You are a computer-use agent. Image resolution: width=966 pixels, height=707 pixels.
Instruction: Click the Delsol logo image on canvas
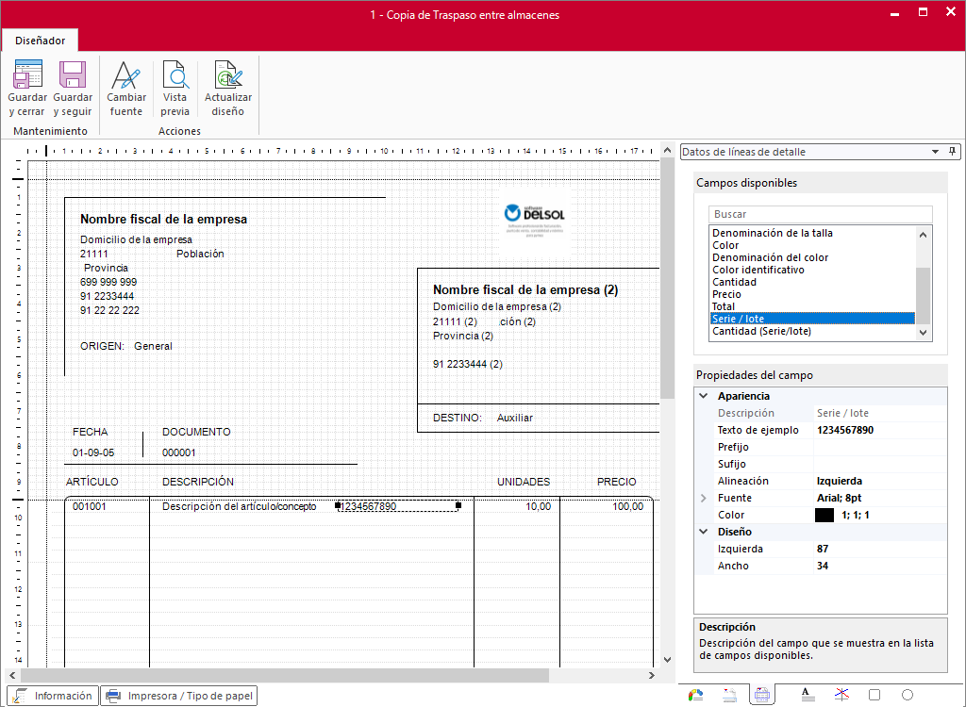click(x=535, y=221)
